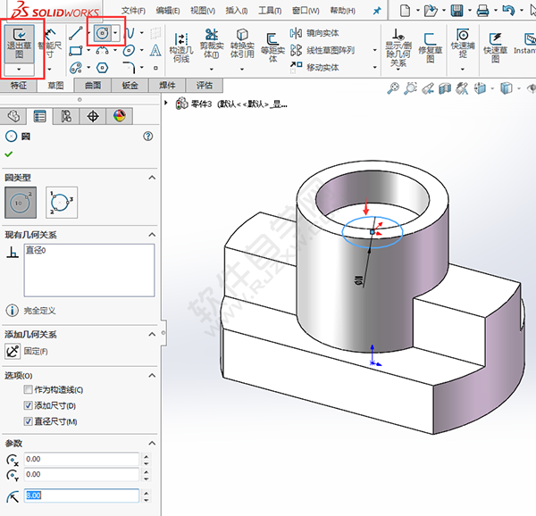Select the Smart Dimension (智能尺寸) tool
The height and width of the screenshot is (516, 536).
point(50,44)
